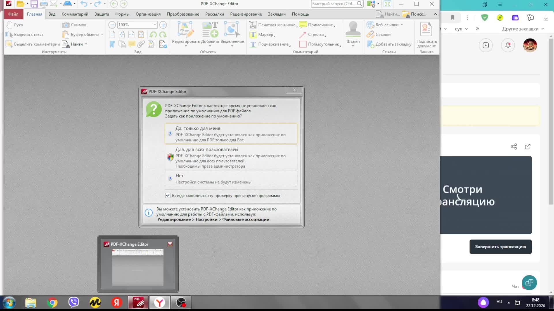554x311 pixels.
Task: Expand 'Другие закладки' in the browser window
Action: tap(523, 29)
